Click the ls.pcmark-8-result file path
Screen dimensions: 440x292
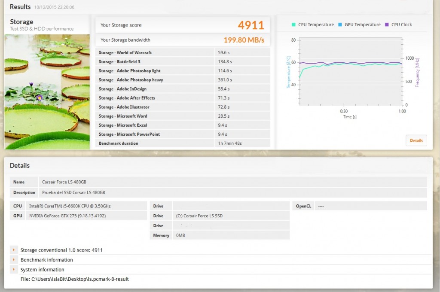(74, 279)
